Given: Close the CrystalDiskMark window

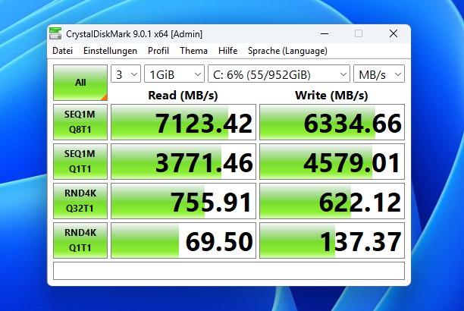Looking at the screenshot, I should (393, 34).
